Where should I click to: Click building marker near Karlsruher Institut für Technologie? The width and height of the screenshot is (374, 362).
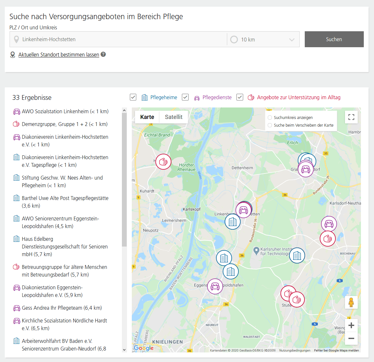[297, 255]
